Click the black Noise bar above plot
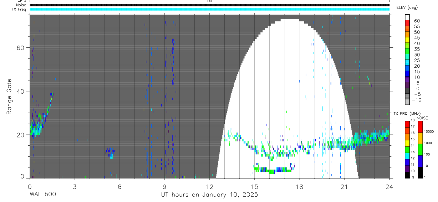The image size is (438, 202). point(209,5)
